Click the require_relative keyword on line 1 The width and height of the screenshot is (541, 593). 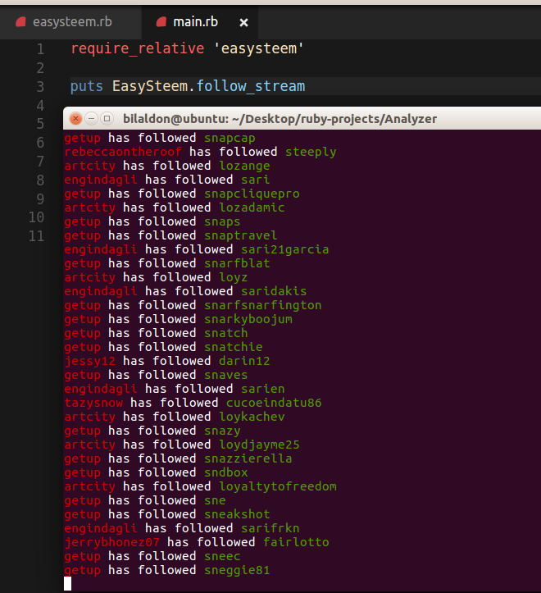(138, 48)
